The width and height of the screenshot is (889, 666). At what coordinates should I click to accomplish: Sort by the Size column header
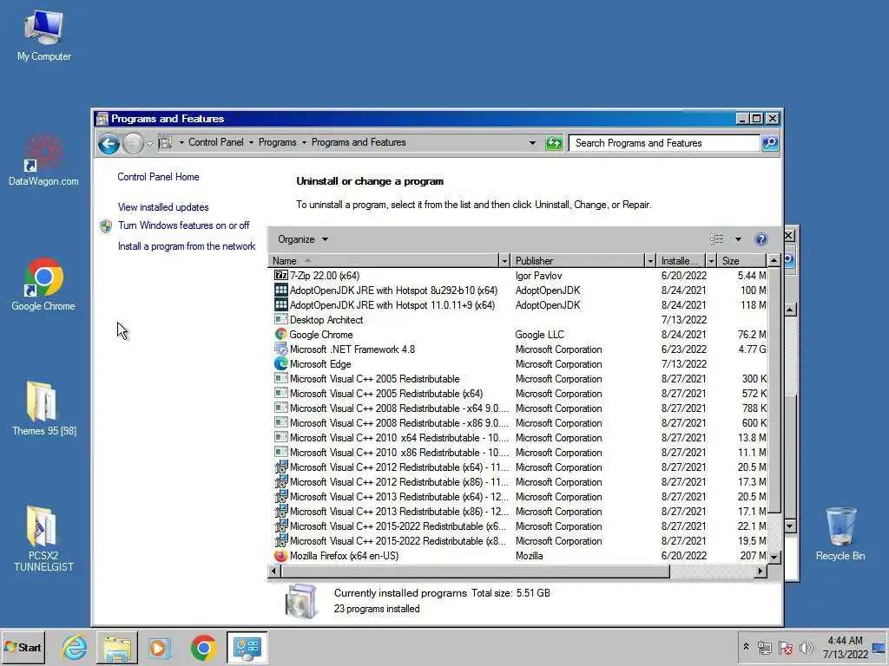[742, 260]
